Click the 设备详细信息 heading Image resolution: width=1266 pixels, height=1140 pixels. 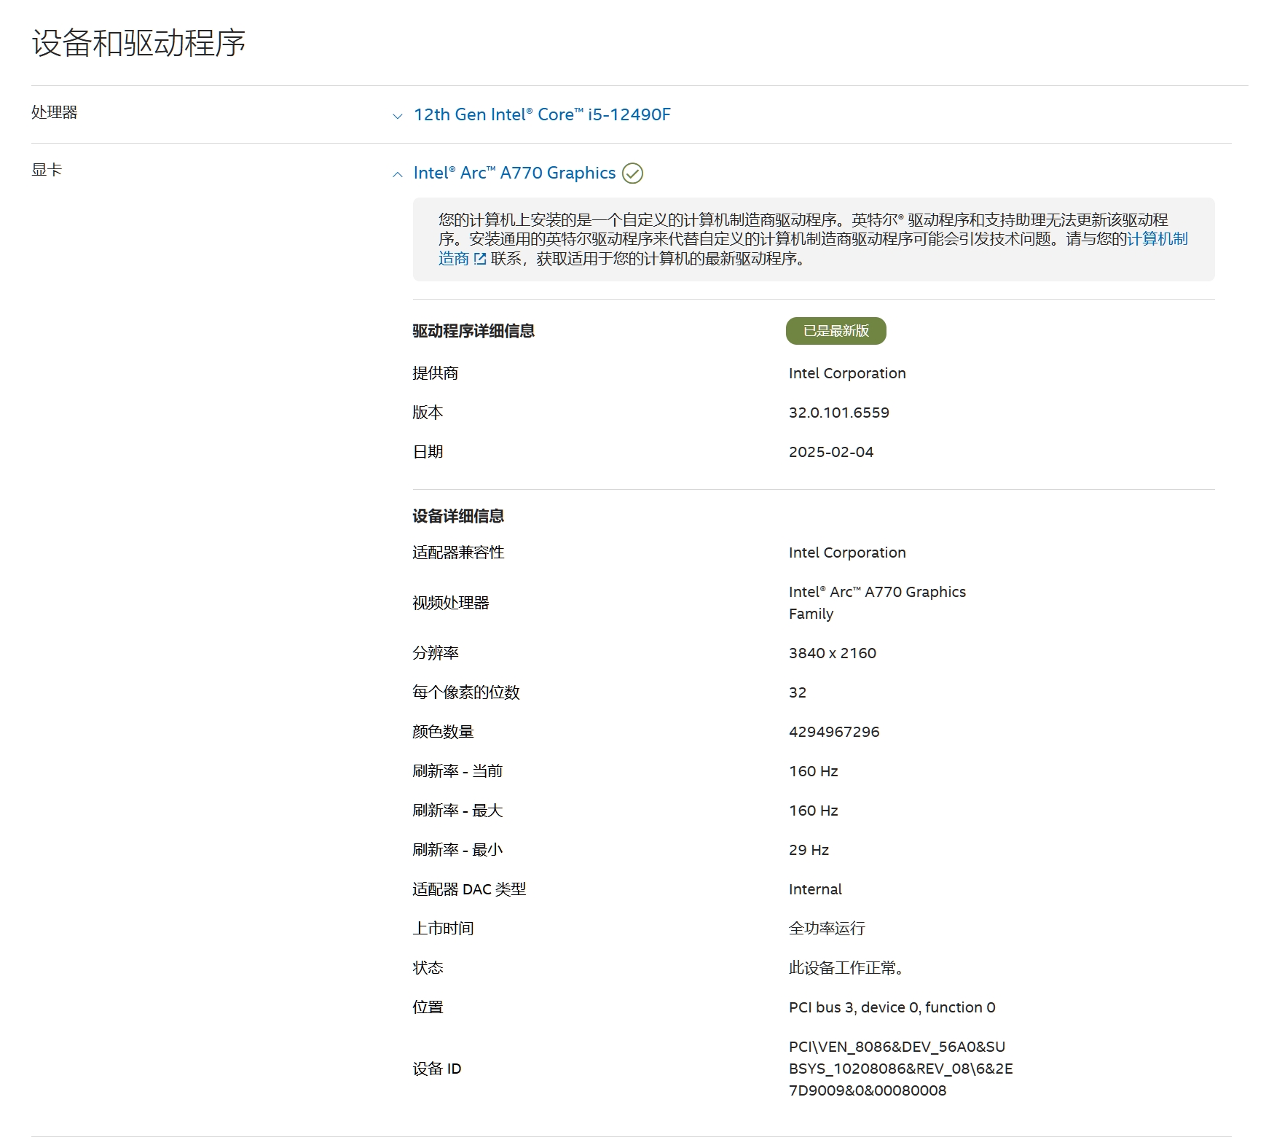[458, 516]
